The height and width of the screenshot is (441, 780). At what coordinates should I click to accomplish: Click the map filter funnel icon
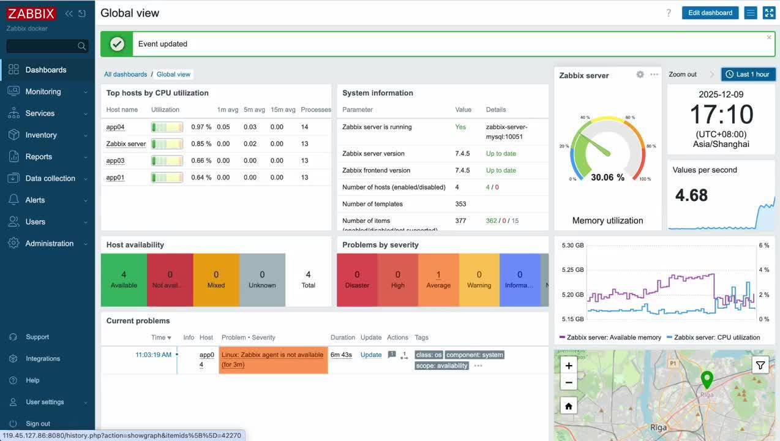coord(760,364)
